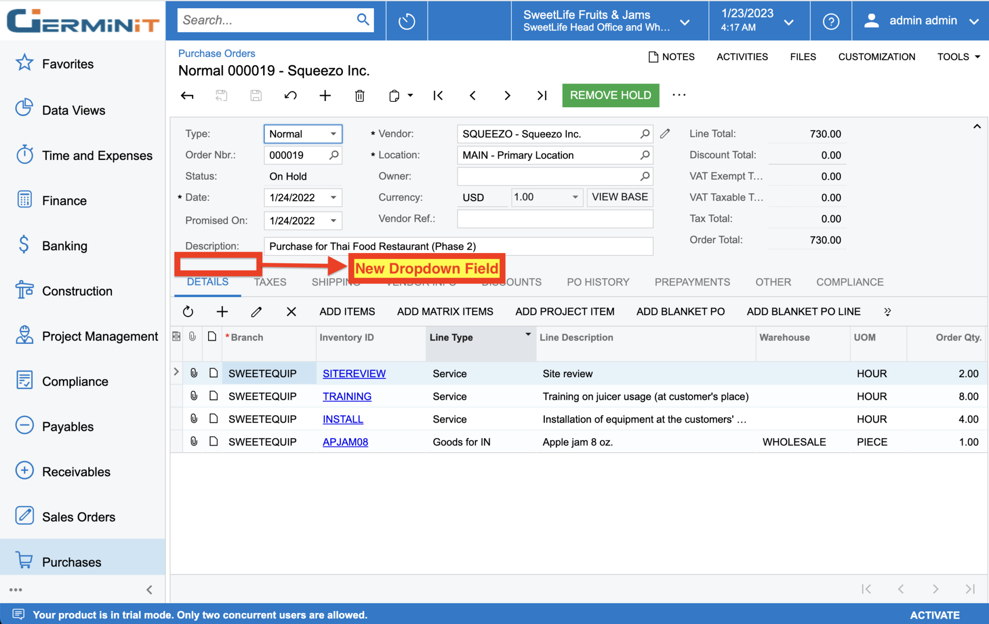Refresh the grid with the refresh icon
Viewport: 989px width, 624px height.
(x=188, y=312)
